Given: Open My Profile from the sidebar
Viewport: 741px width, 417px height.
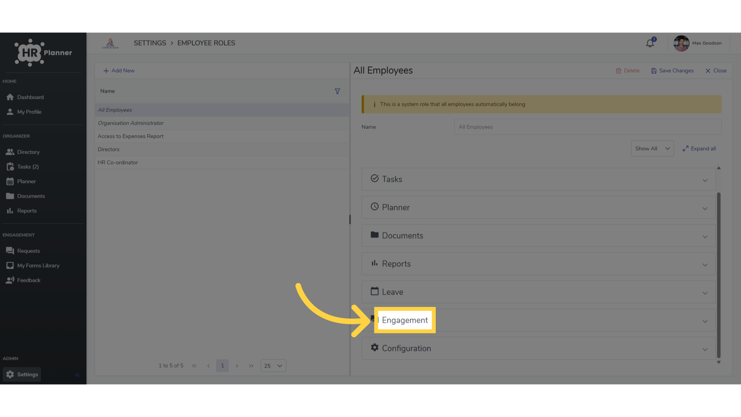Looking at the screenshot, I should tap(24, 112).
